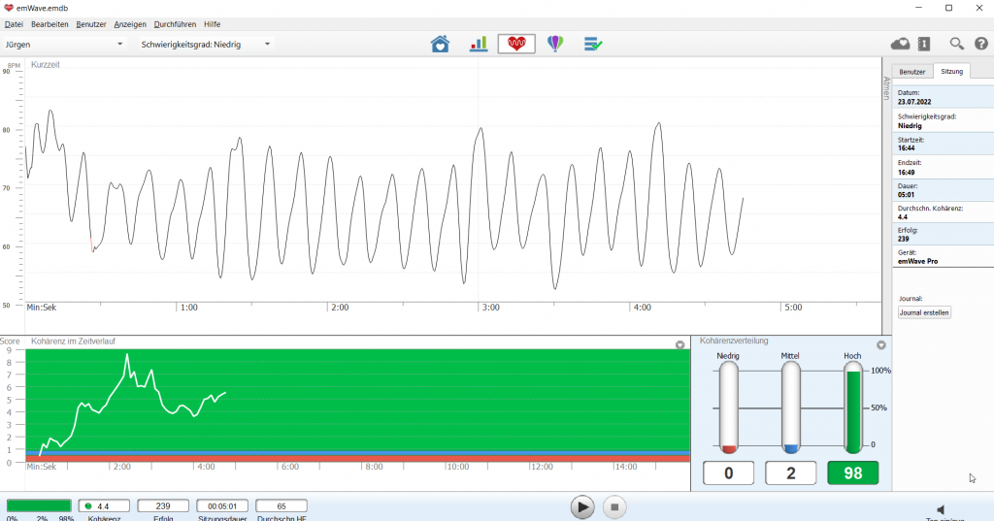The height and width of the screenshot is (521, 994).
Task: Open the bar chart progress view
Action: coord(479,44)
